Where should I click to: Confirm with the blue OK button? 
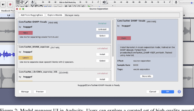coord(168,92)
